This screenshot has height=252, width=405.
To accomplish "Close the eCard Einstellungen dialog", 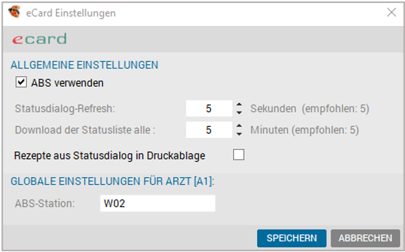I will pyautogui.click(x=392, y=12).
